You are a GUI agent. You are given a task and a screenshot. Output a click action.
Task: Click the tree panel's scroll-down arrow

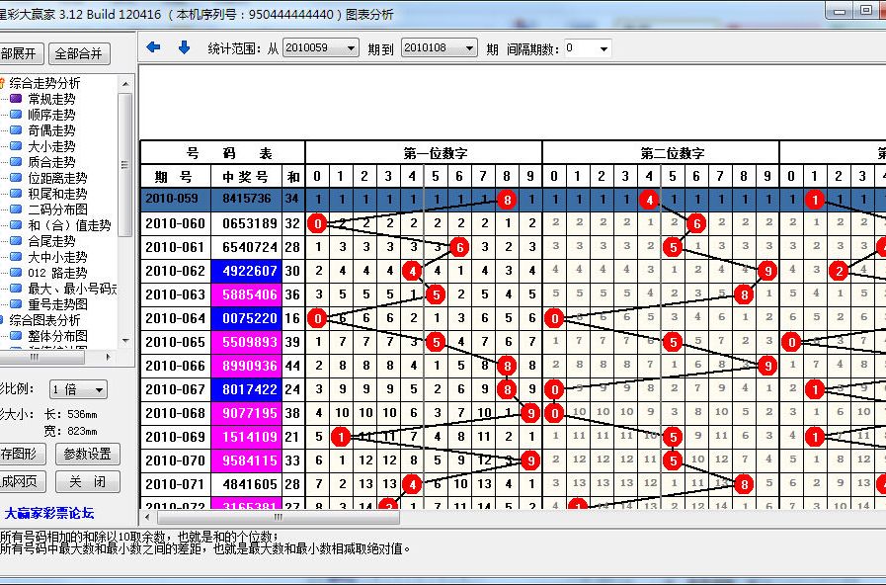click(x=125, y=341)
